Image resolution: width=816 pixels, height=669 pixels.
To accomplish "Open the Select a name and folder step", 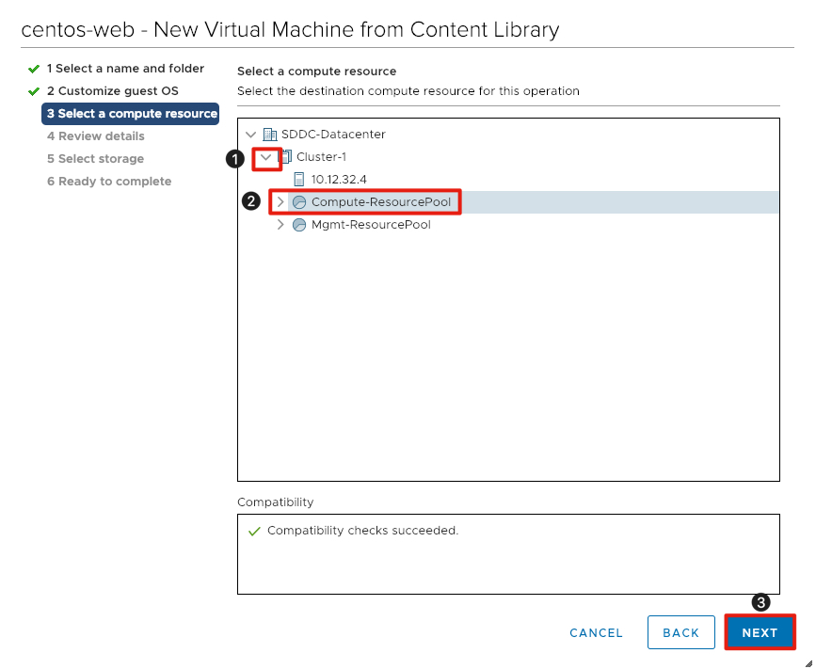I will 126,68.
